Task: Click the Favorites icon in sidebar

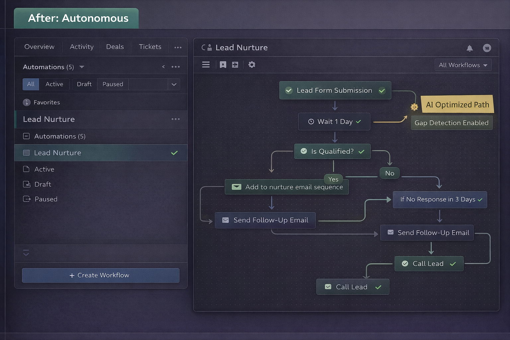Action: tap(27, 103)
